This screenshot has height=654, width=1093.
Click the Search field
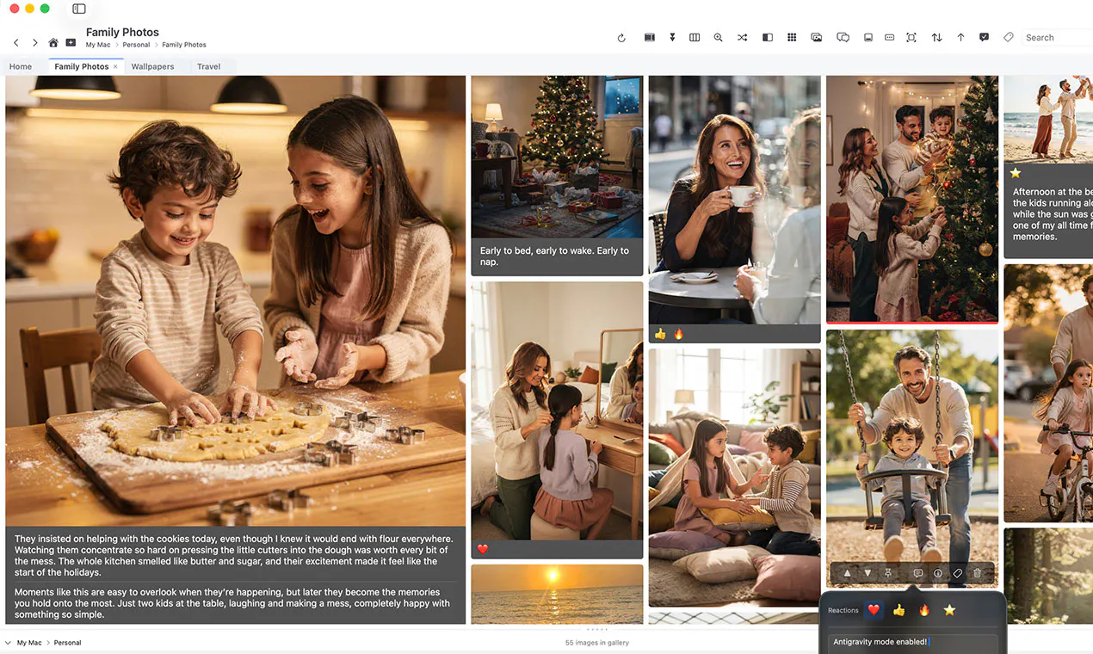[1057, 38]
